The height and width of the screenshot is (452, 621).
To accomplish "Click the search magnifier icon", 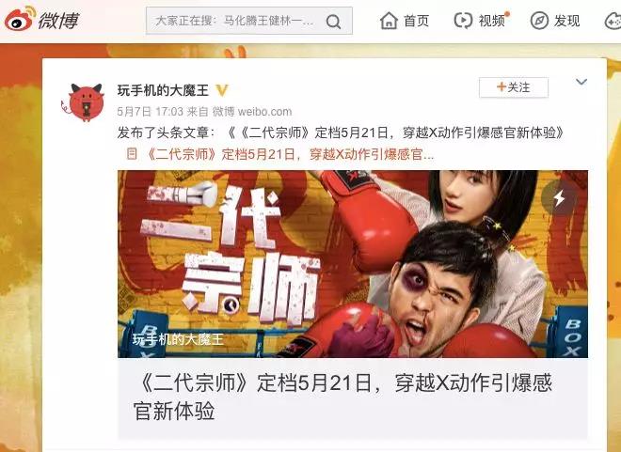I will pos(333,22).
